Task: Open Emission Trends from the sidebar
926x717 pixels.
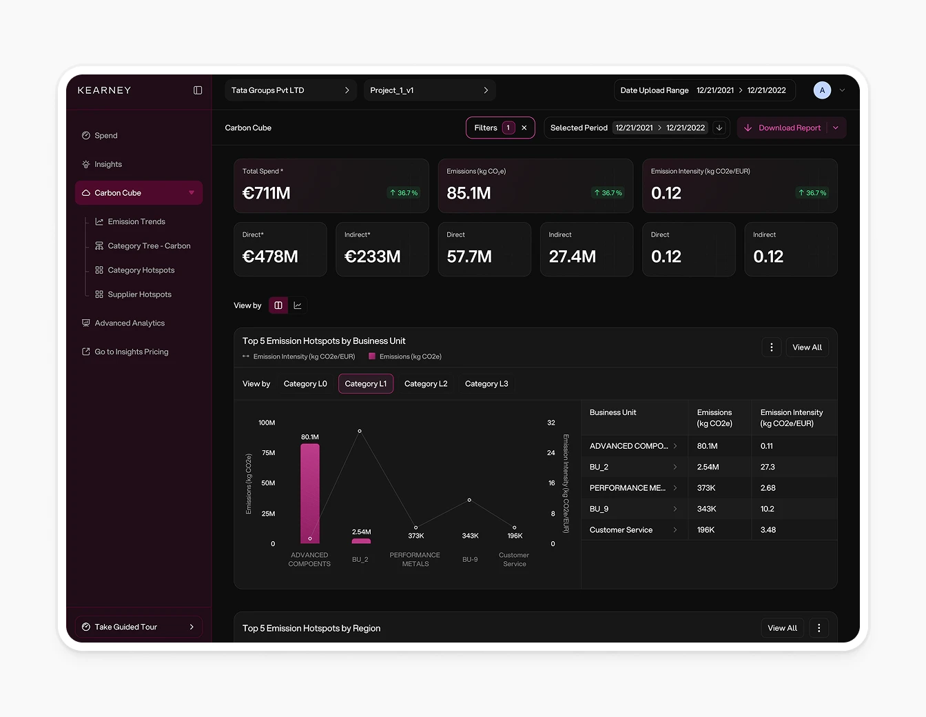Action: (136, 221)
